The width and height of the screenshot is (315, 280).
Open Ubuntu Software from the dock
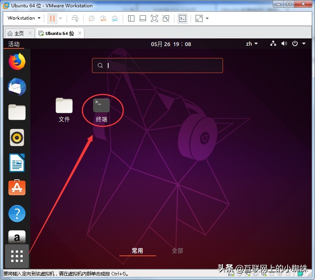click(17, 188)
